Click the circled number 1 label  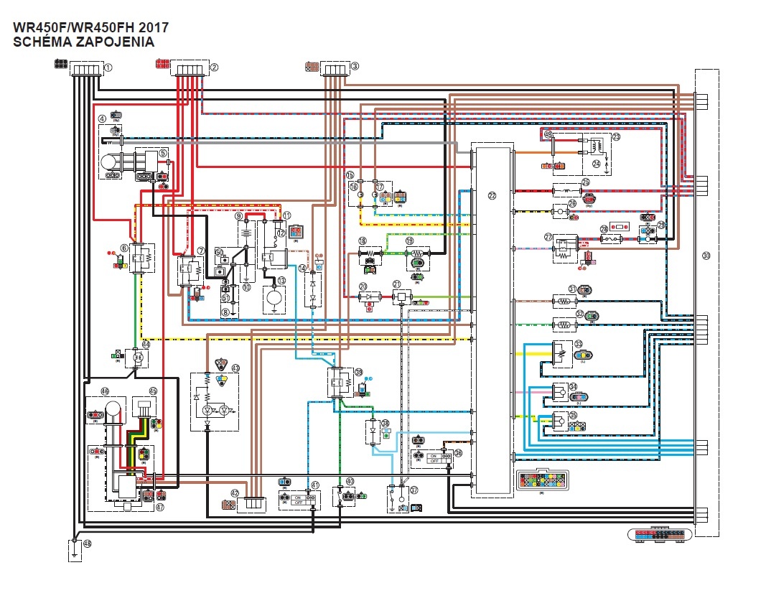click(x=108, y=67)
